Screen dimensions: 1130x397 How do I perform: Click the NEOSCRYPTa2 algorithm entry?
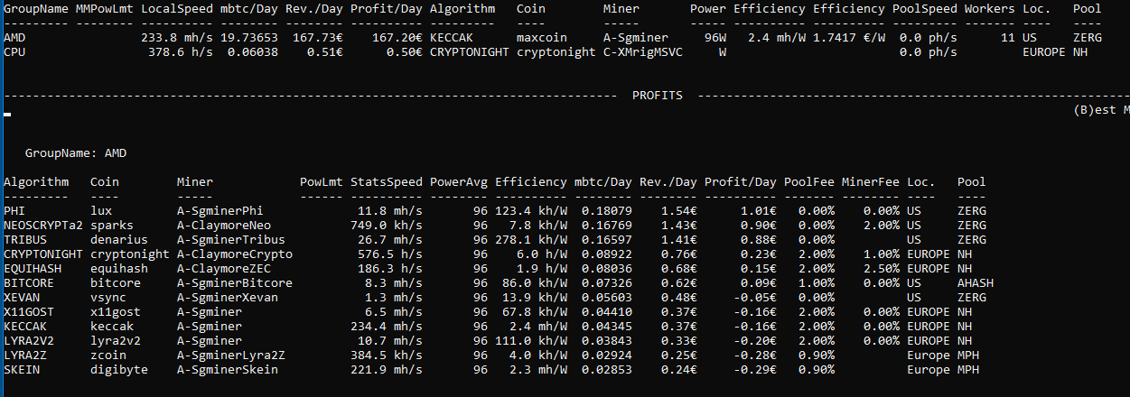pyautogui.click(x=43, y=226)
